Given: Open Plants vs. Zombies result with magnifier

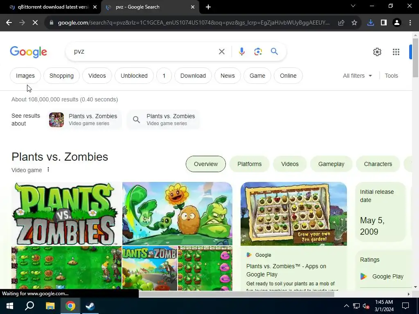Looking at the screenshot, I should [164, 120].
